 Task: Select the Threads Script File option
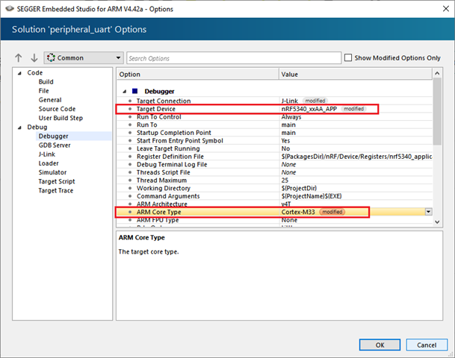274,172
